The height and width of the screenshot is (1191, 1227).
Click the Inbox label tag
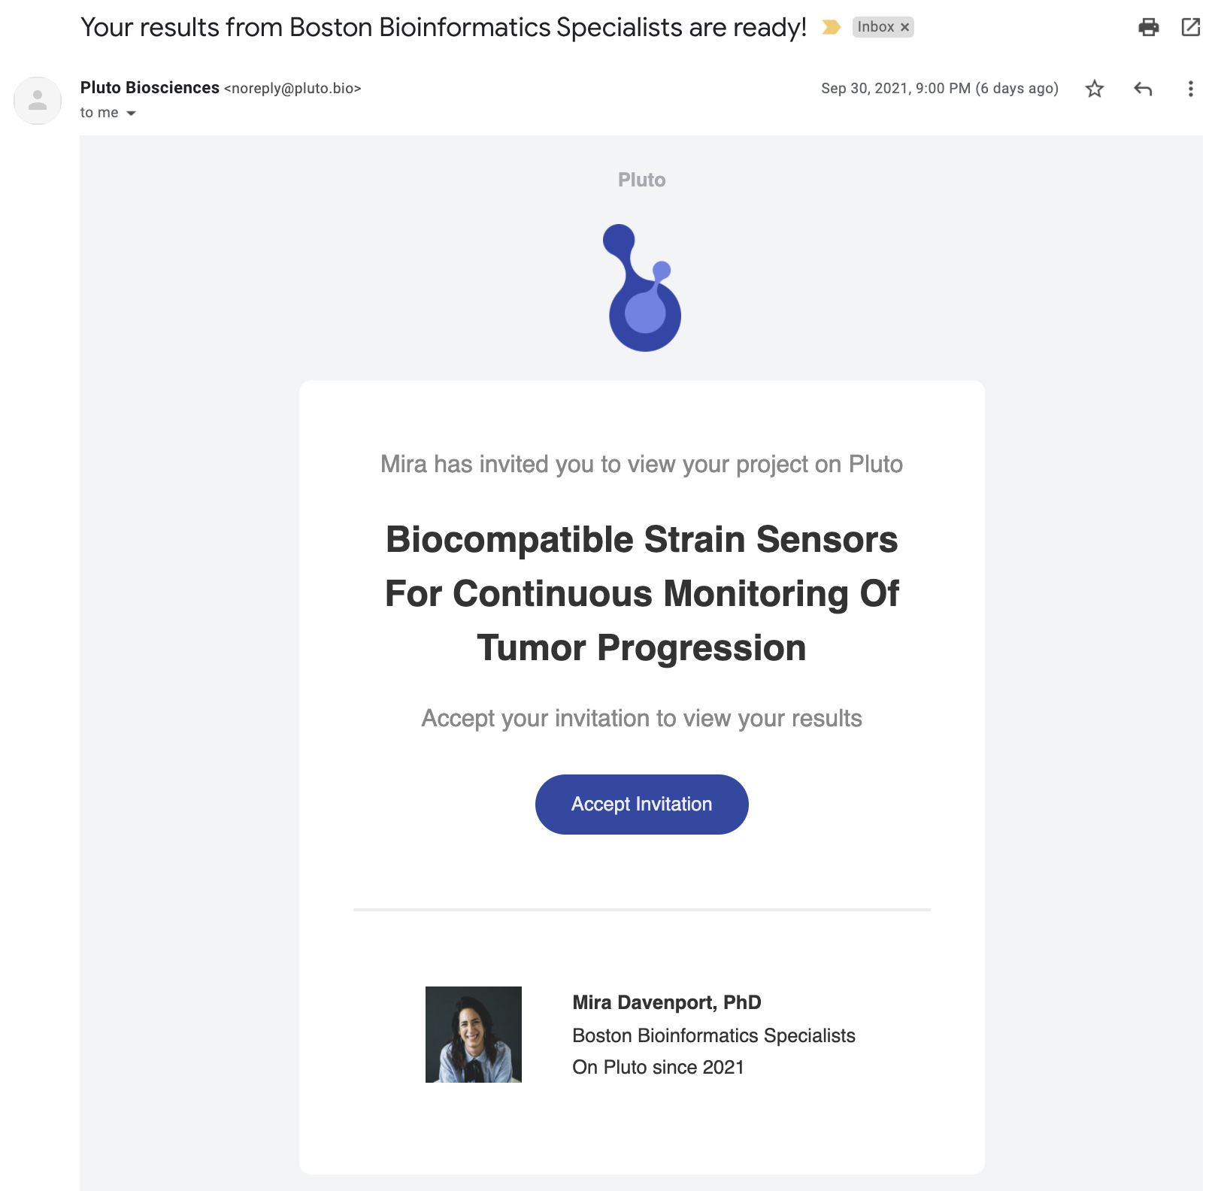click(x=876, y=27)
